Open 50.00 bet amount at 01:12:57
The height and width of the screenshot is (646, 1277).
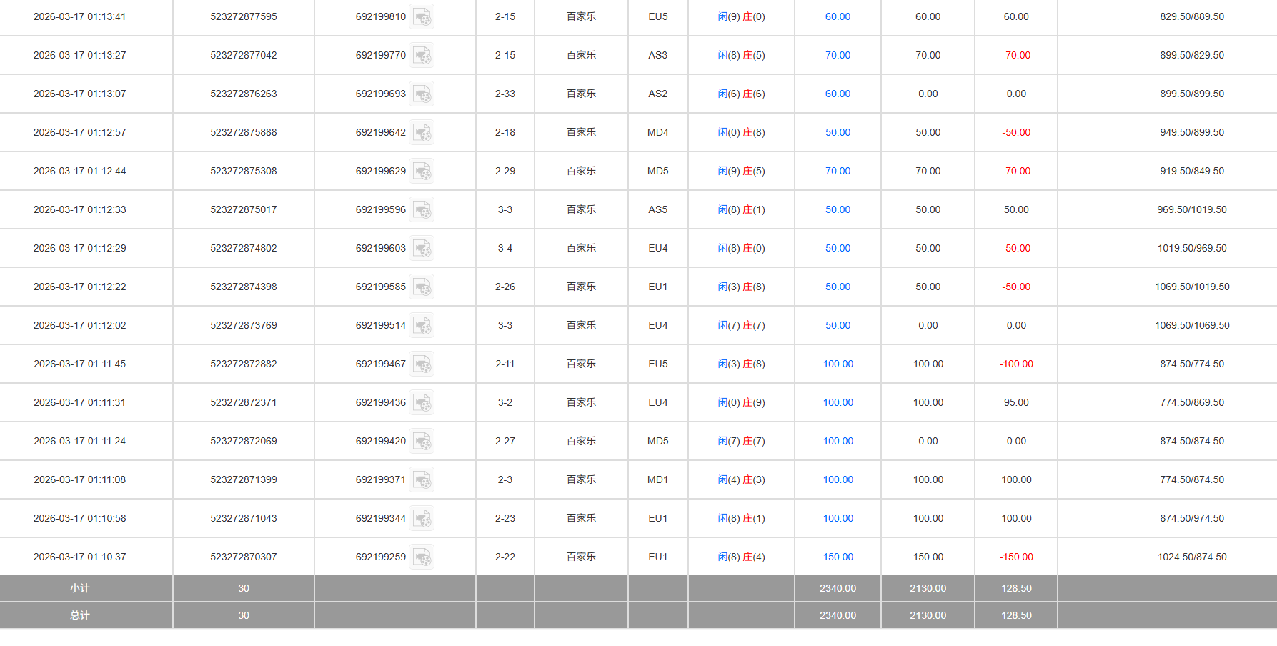click(x=838, y=132)
